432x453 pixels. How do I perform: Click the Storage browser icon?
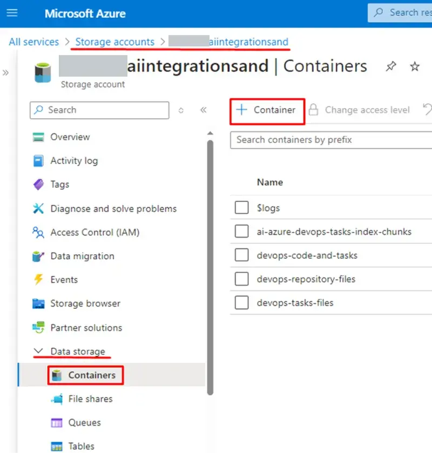38,303
